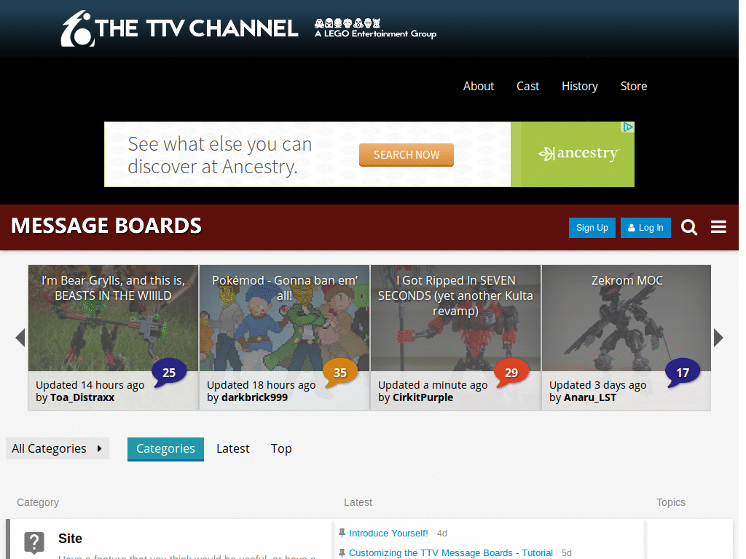Expand the All Categories dropdown

58,448
